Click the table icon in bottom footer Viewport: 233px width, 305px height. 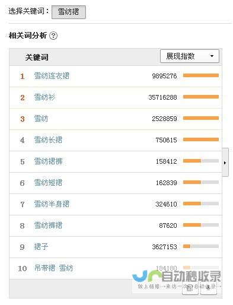tap(190, 288)
